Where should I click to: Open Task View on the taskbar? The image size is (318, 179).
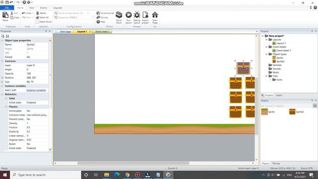pyautogui.click(x=96, y=175)
